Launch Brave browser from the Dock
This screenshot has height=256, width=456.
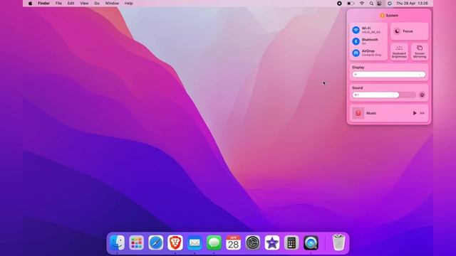tap(175, 242)
